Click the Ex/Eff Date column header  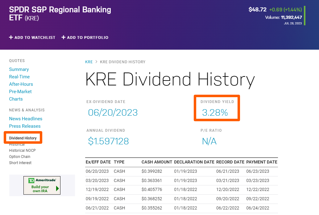[x=98, y=162]
